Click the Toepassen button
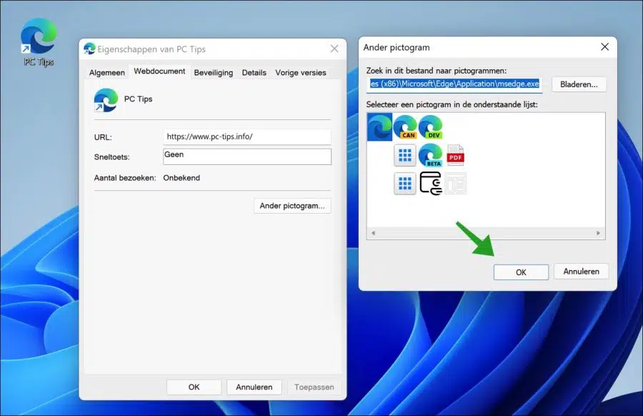The width and height of the screenshot is (643, 416). [314, 387]
